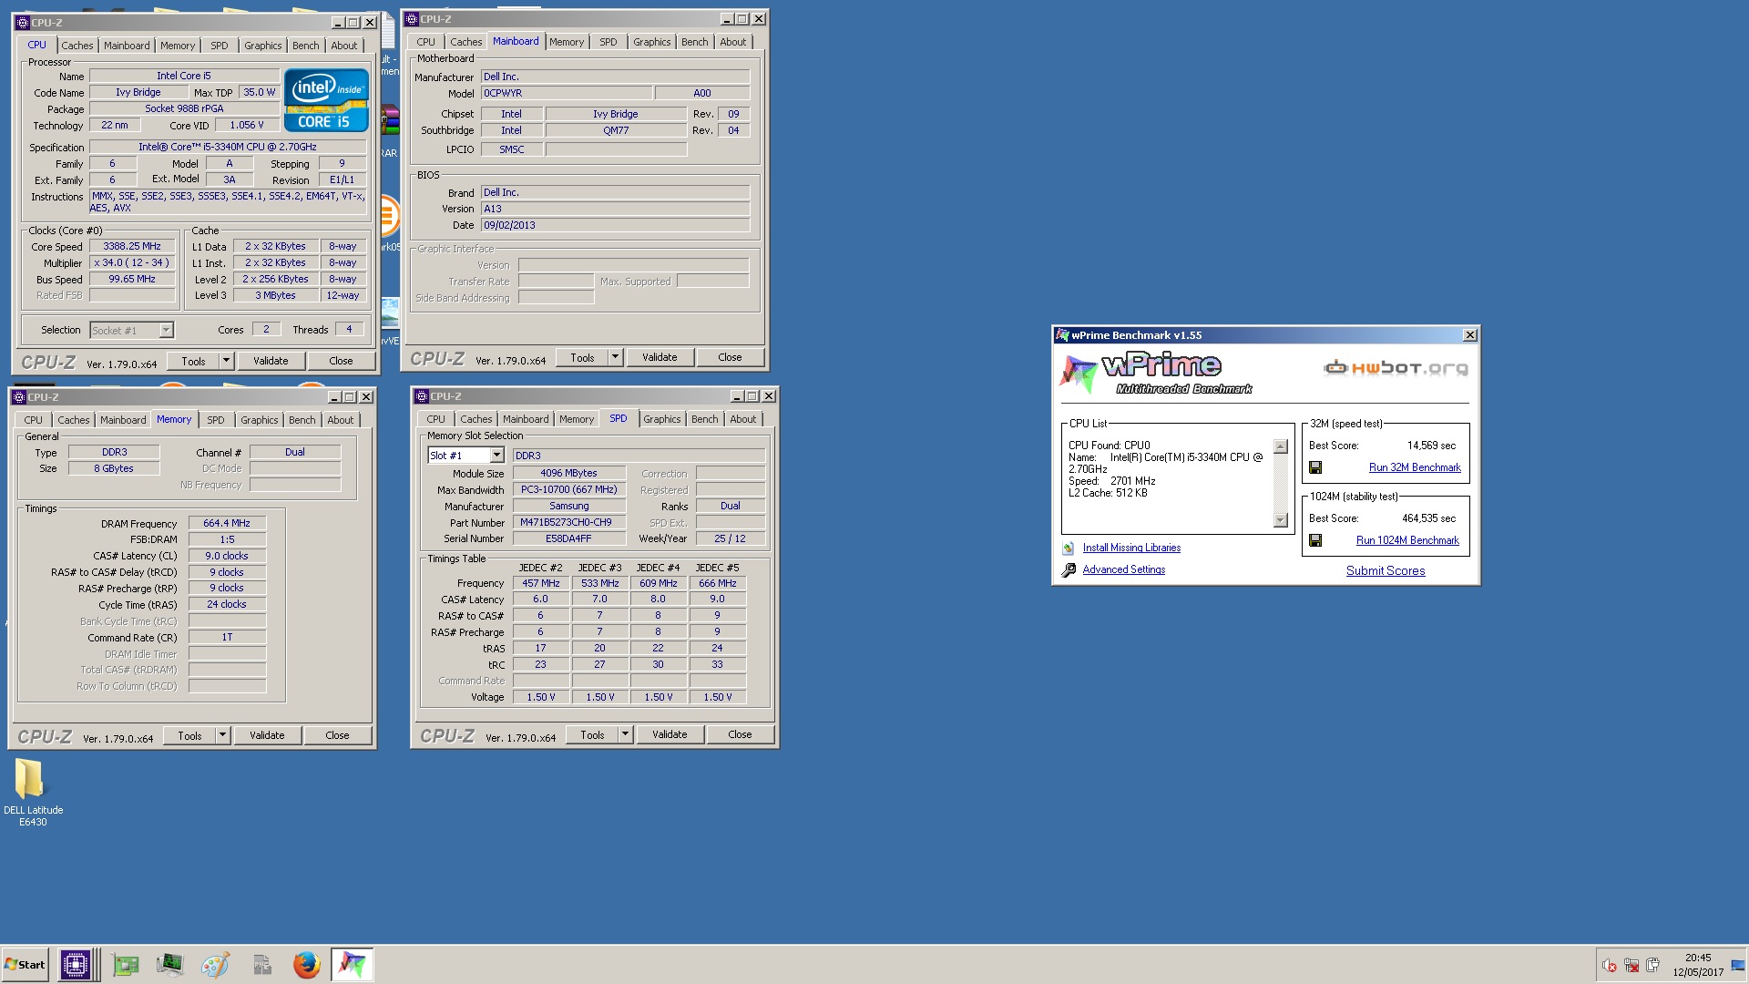
Task: Click the monitor graph taskbar icon
Action: click(169, 964)
